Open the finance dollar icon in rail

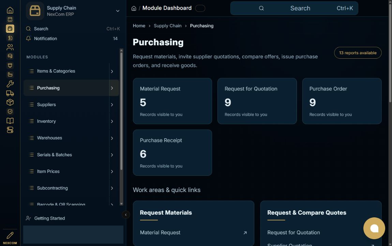pos(10,38)
